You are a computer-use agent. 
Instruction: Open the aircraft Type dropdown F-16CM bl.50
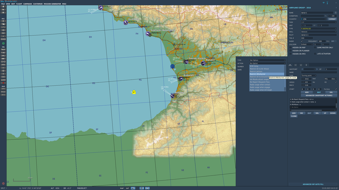click(x=319, y=28)
